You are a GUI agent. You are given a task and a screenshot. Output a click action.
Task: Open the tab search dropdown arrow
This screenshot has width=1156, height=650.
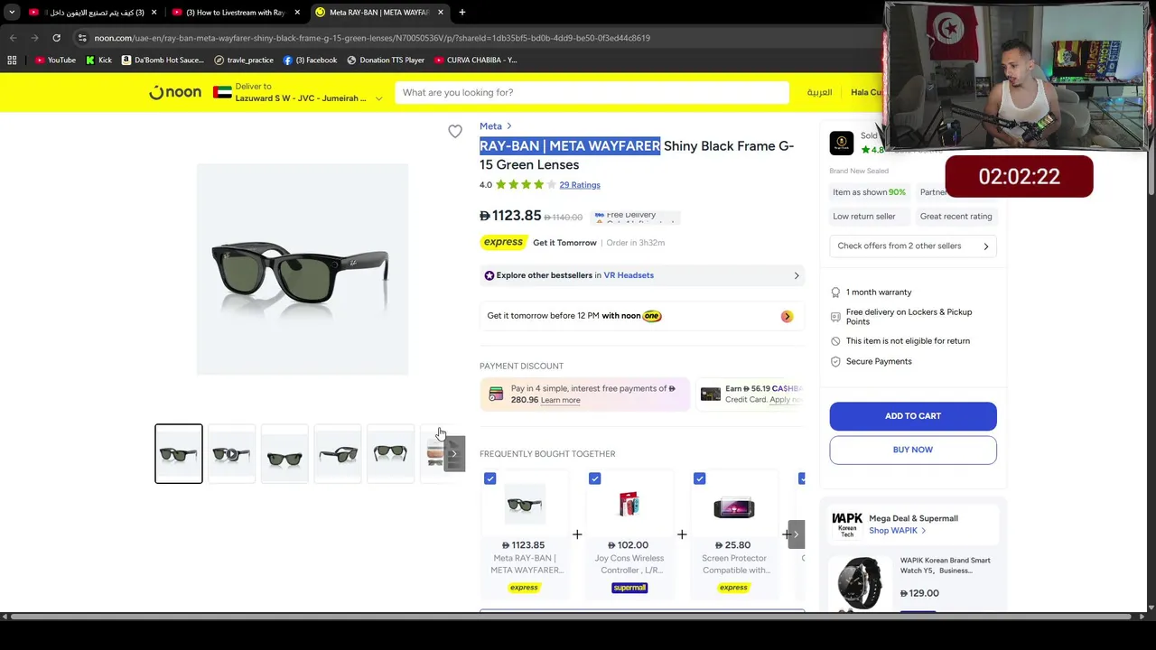tap(12, 12)
